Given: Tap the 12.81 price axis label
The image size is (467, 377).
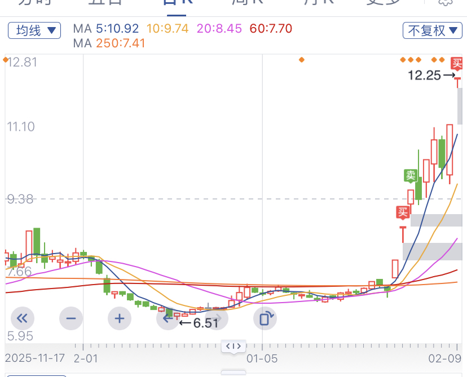Looking at the screenshot, I should pyautogui.click(x=22, y=62).
